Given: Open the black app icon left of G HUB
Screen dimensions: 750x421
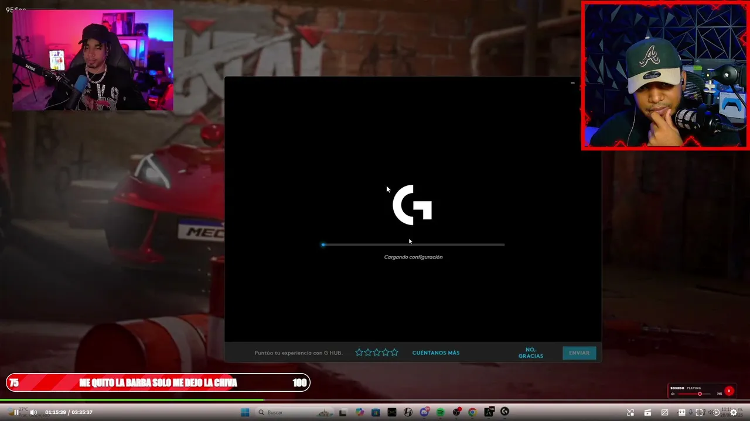Looking at the screenshot, I should [489, 412].
